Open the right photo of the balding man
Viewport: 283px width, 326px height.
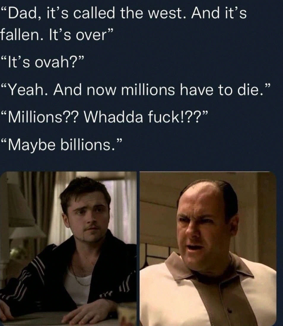(208, 249)
